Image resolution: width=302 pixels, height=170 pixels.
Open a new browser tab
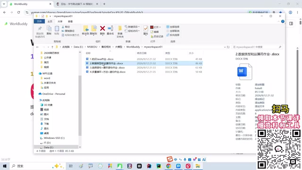[x=104, y=4]
